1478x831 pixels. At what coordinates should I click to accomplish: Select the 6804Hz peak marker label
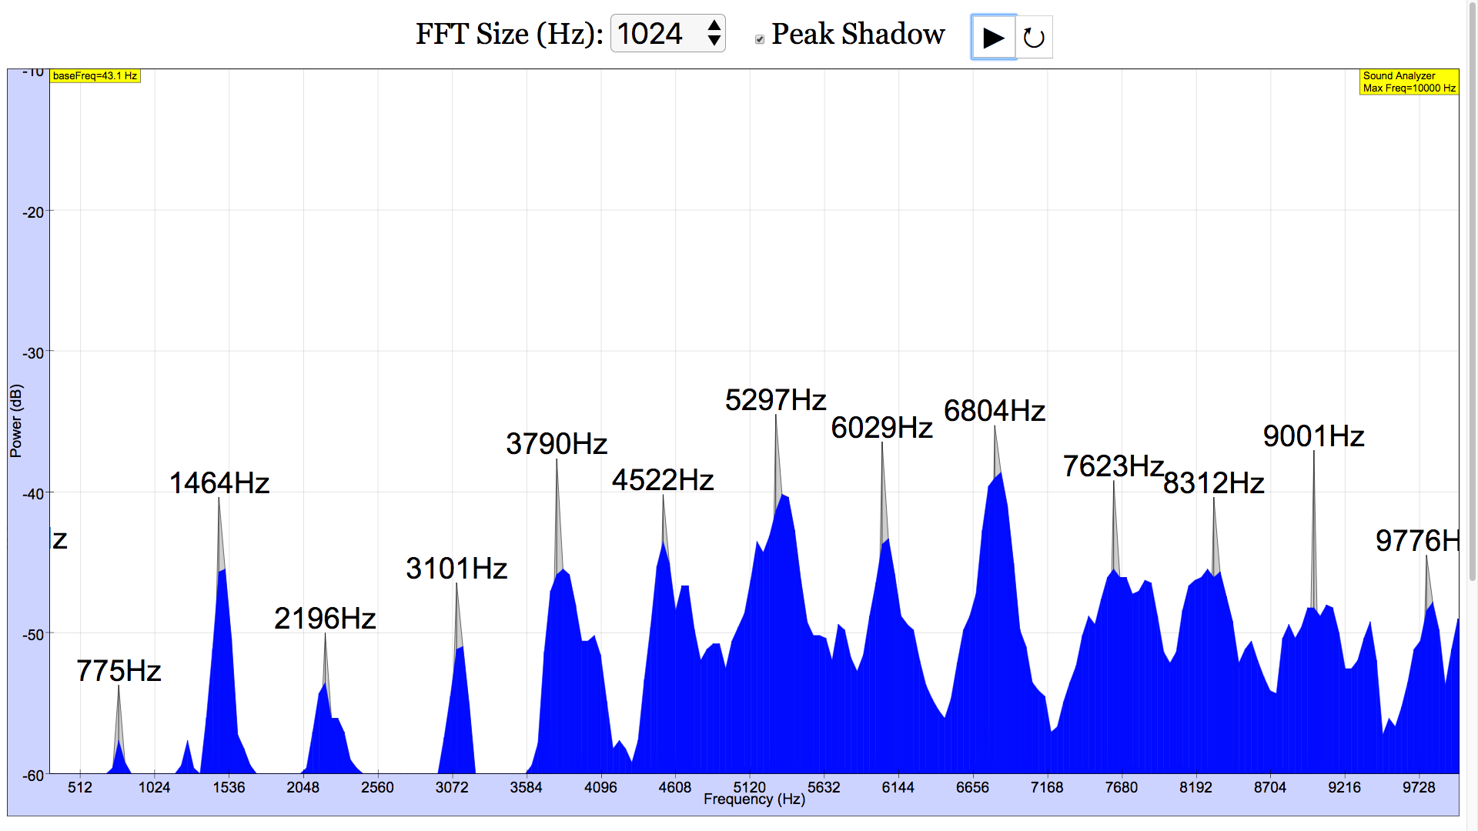tap(994, 411)
